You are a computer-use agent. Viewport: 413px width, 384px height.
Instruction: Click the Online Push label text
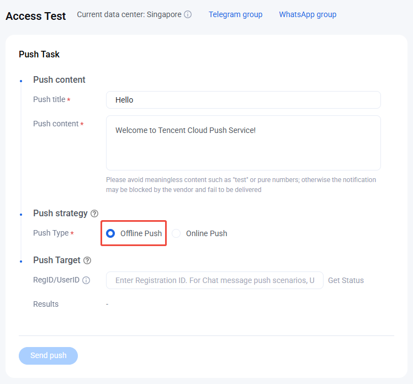click(x=206, y=233)
